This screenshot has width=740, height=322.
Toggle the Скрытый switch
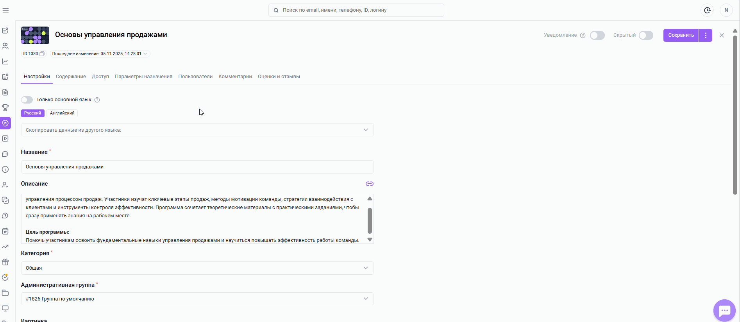[x=646, y=36]
